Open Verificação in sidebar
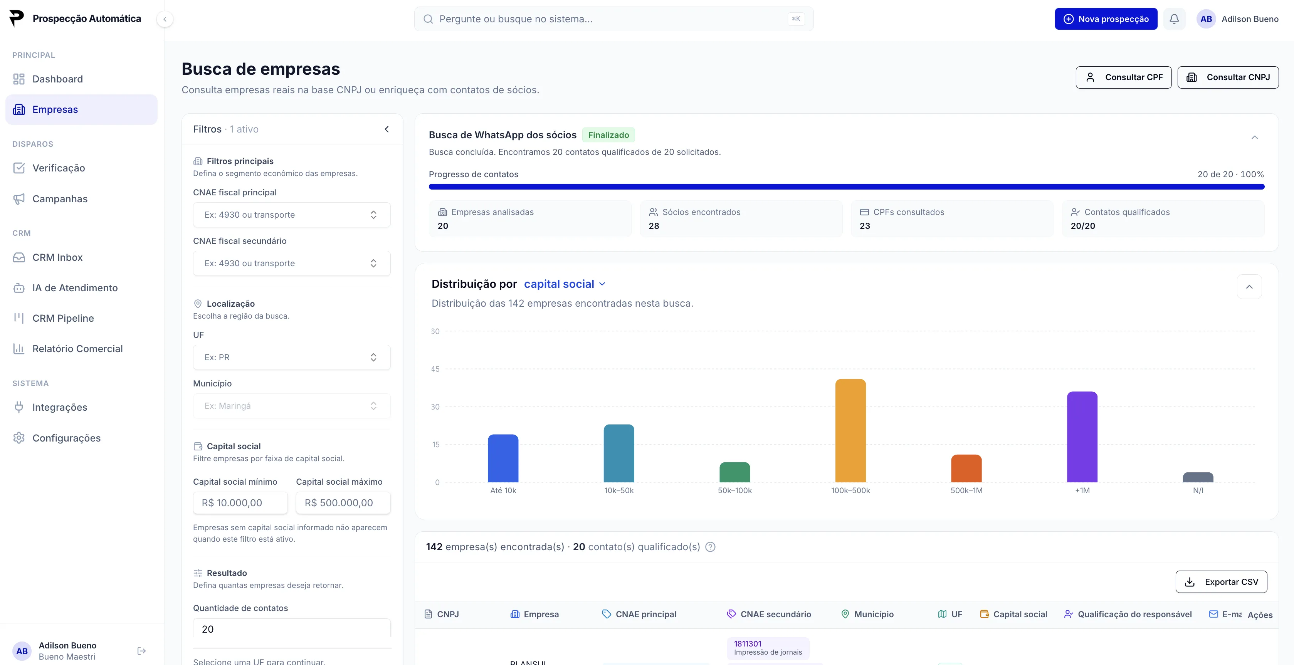 point(81,168)
